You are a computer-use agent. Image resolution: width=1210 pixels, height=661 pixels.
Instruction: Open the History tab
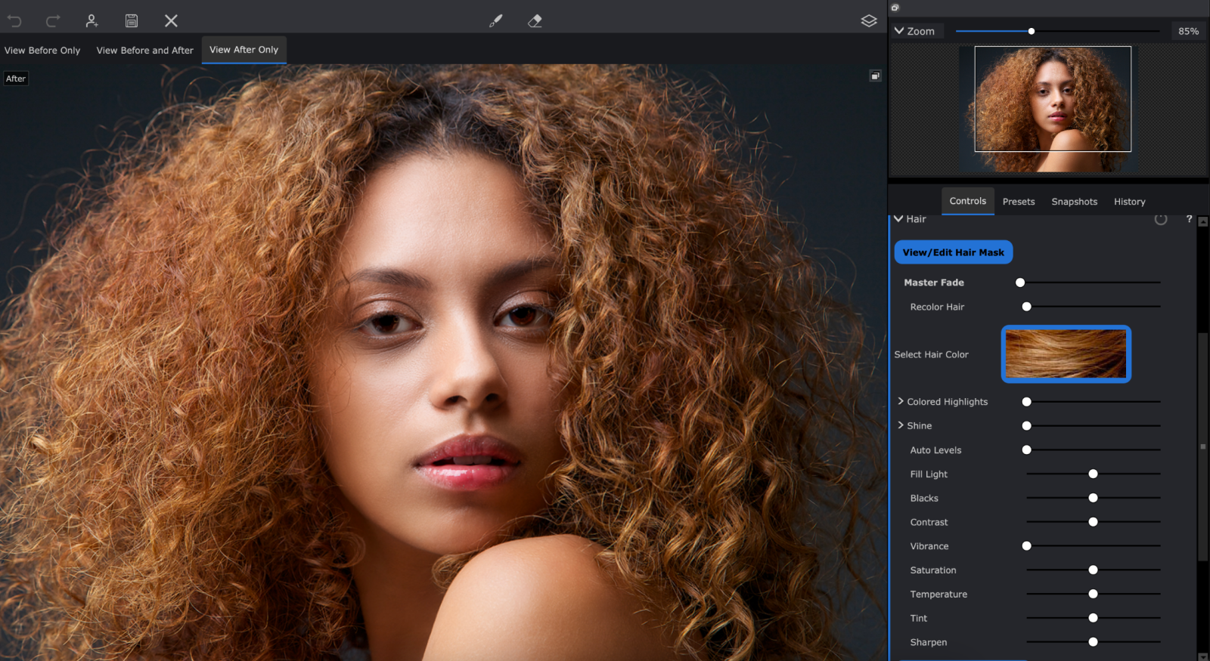click(1129, 202)
